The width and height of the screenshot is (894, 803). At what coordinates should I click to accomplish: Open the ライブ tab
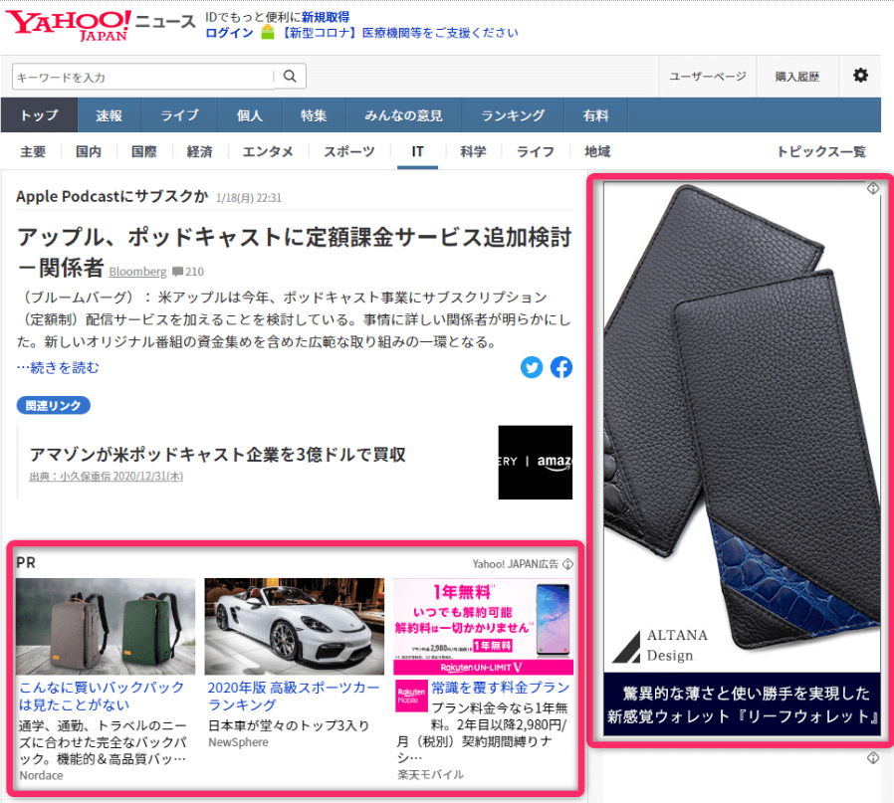tap(179, 115)
